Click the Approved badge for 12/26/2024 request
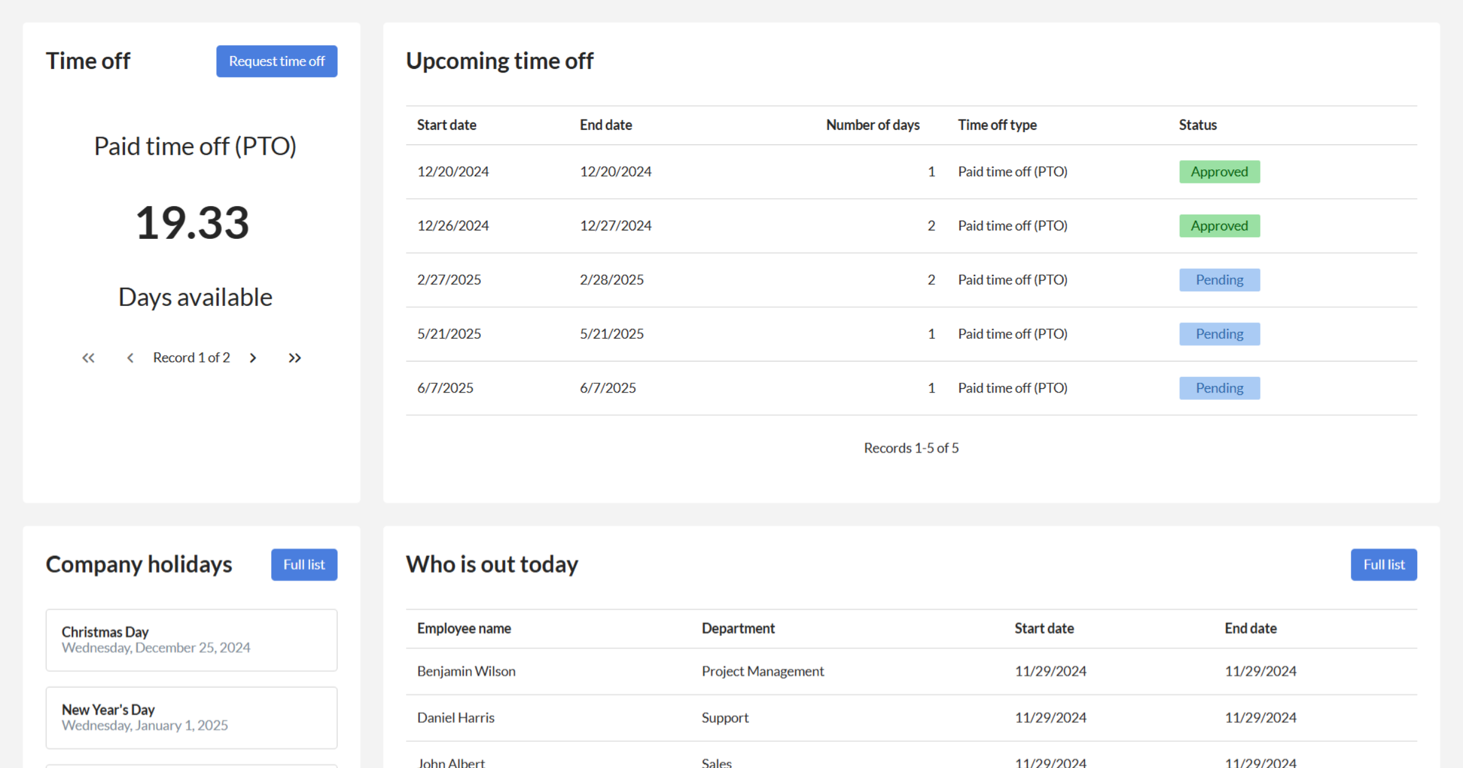 point(1219,225)
